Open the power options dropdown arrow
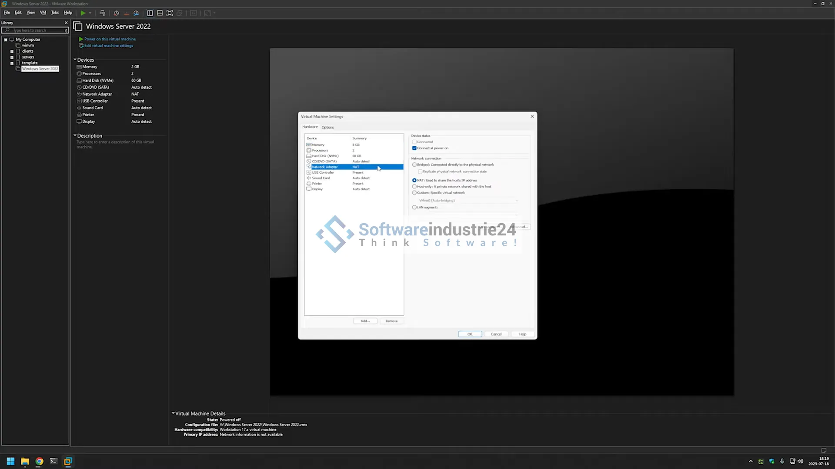The image size is (835, 469). (x=90, y=13)
